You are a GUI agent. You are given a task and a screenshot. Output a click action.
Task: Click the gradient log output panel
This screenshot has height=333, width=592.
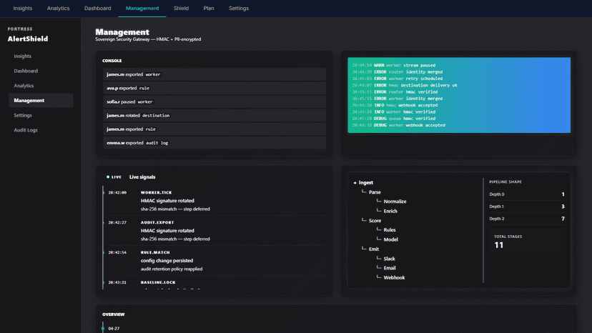coord(459,95)
